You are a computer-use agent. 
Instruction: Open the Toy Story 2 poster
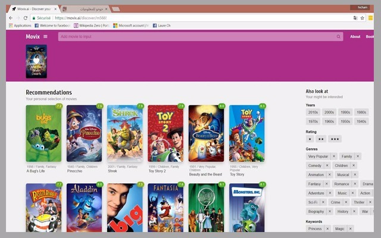(165, 133)
